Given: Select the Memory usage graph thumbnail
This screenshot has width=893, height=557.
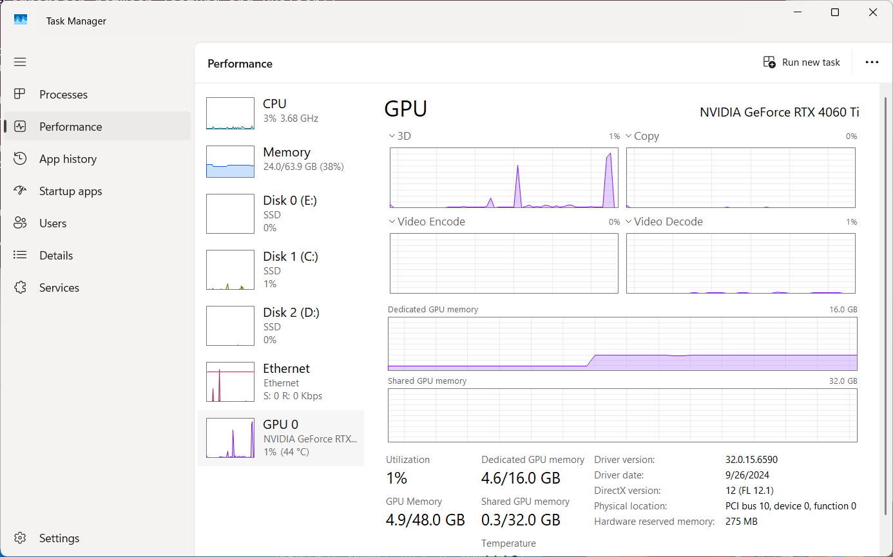Looking at the screenshot, I should coord(230,162).
